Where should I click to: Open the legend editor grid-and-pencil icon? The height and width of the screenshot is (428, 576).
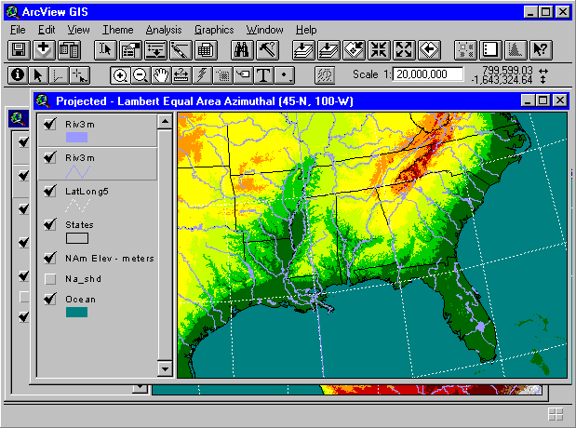[x=131, y=50]
